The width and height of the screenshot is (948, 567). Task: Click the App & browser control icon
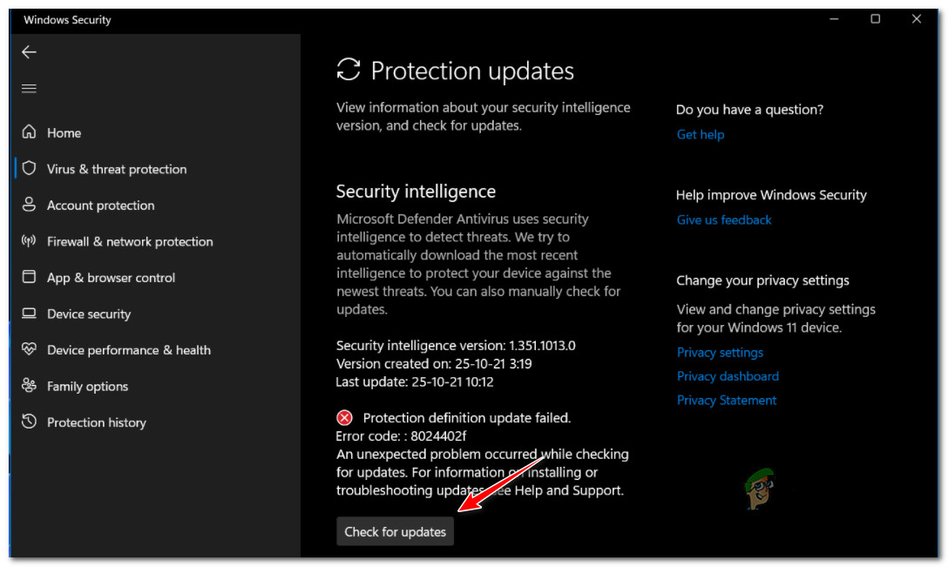coord(30,278)
